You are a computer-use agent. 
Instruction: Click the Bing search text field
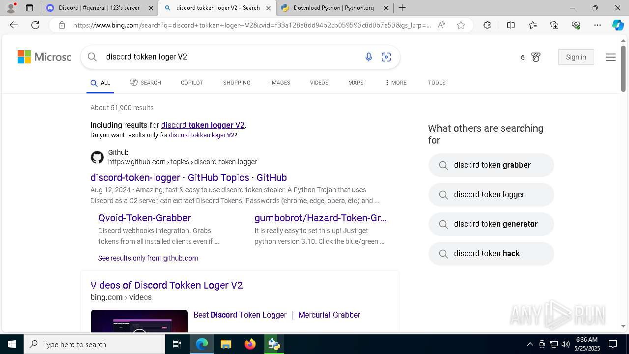tap(231, 57)
